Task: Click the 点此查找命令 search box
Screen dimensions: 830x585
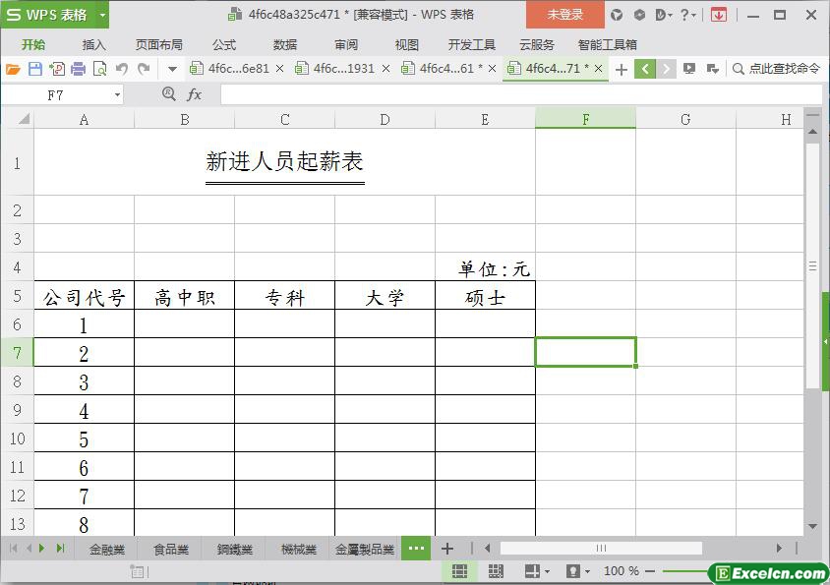Action: pyautogui.click(x=777, y=68)
